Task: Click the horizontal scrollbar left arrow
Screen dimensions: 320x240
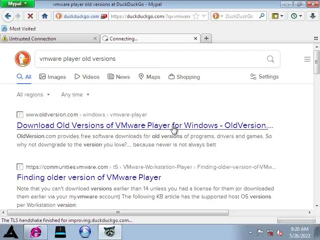Action: click(3, 212)
